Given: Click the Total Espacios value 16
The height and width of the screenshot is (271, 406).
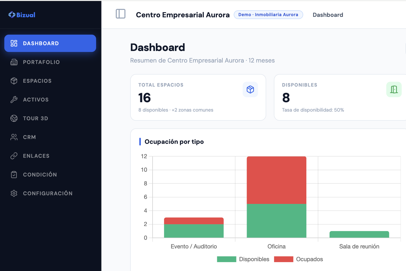Looking at the screenshot, I should [x=144, y=98].
